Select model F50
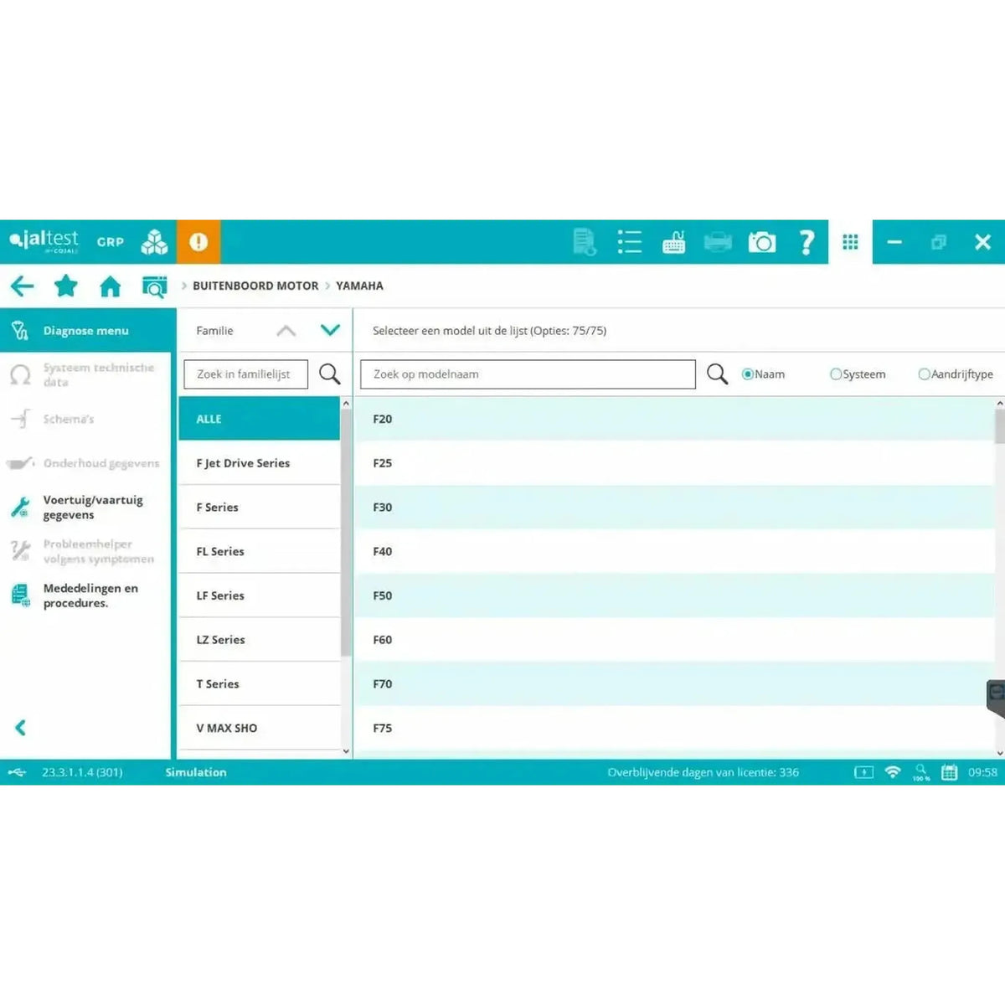1005x1005 pixels. 674,595
